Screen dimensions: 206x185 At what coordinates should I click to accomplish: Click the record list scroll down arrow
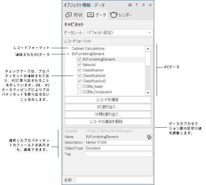coord(148,93)
